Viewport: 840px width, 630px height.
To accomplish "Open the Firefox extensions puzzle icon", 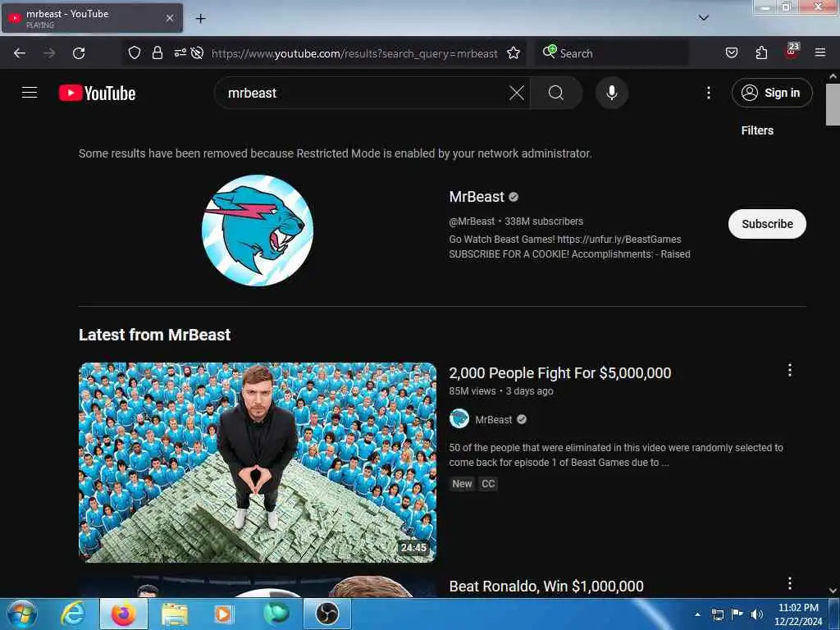I will pos(761,52).
